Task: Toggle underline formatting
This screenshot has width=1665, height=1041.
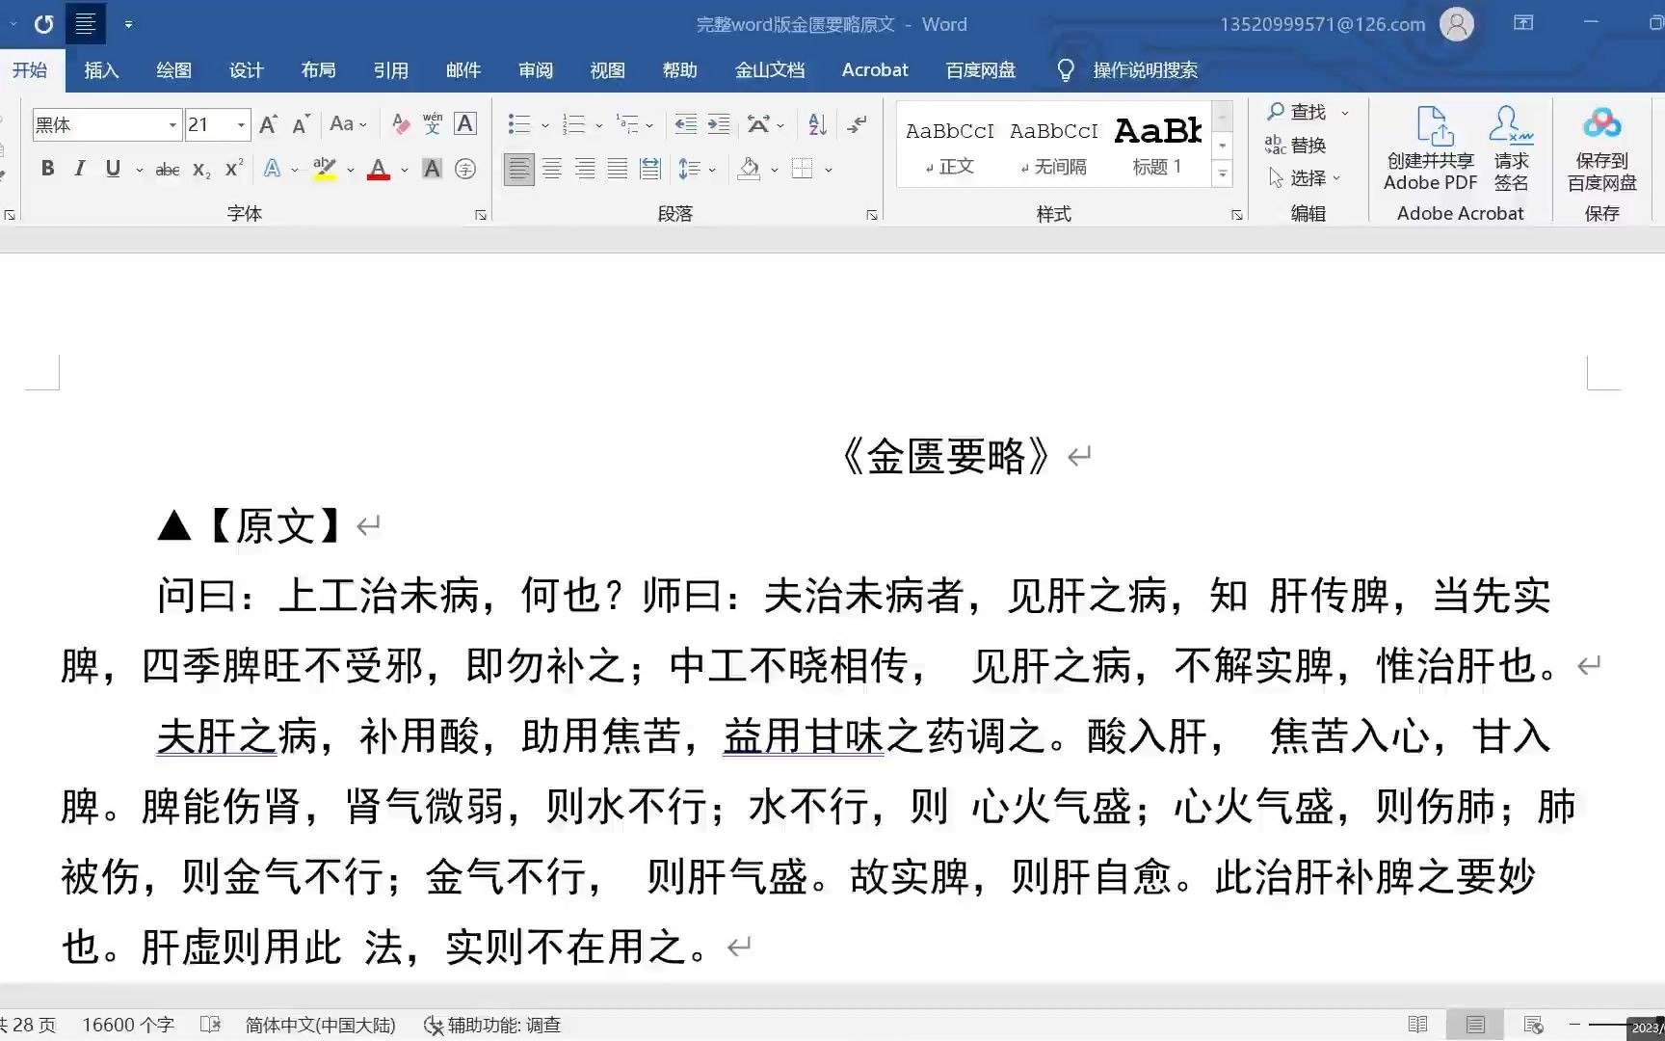Action: pos(113,169)
